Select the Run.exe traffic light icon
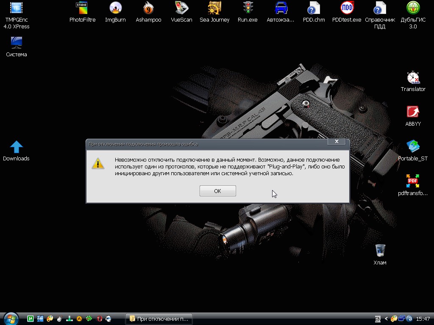 [x=248, y=12]
